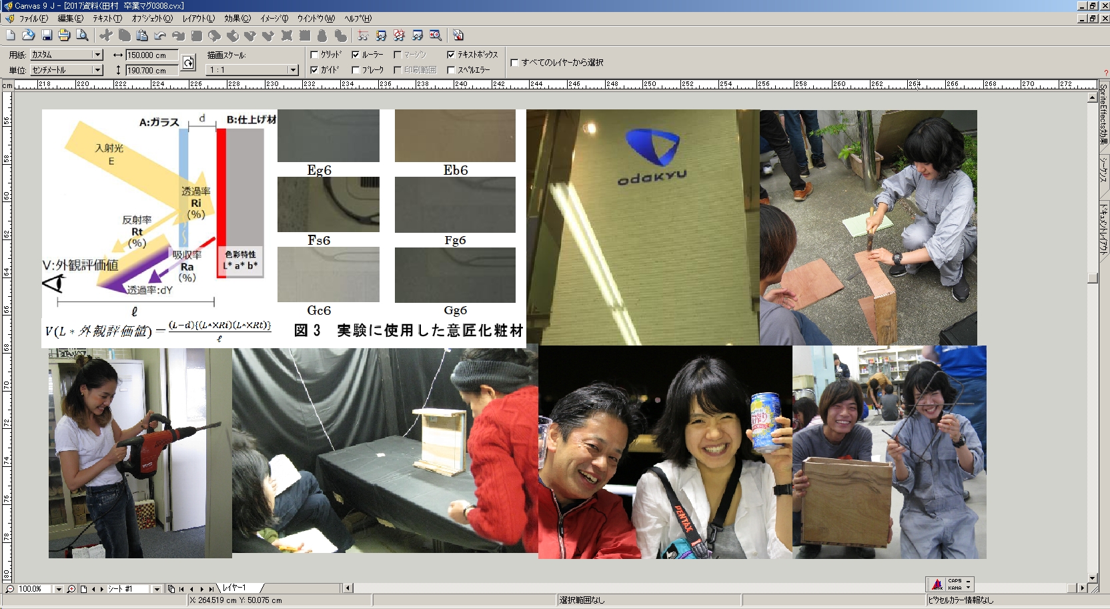
Task: Enable the グリッド checkbox
Action: 315,55
